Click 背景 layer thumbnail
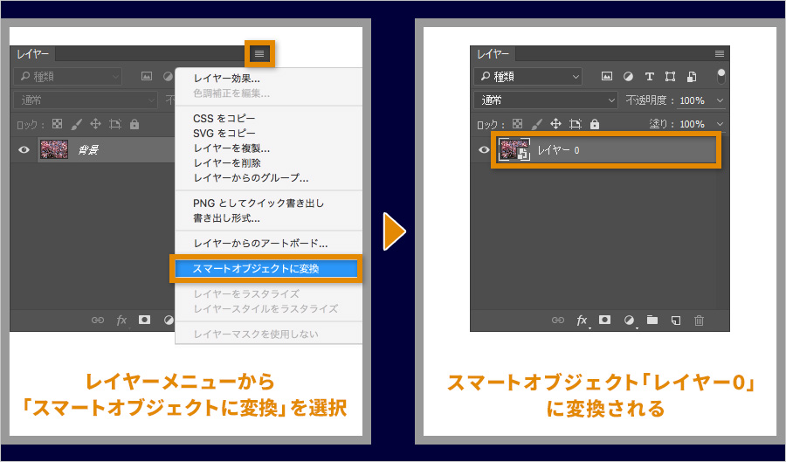 coord(53,150)
